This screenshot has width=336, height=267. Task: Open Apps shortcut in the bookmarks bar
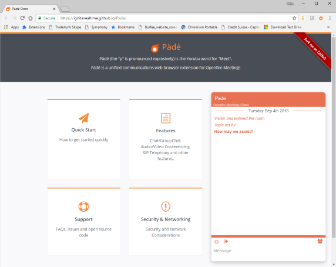(12, 27)
